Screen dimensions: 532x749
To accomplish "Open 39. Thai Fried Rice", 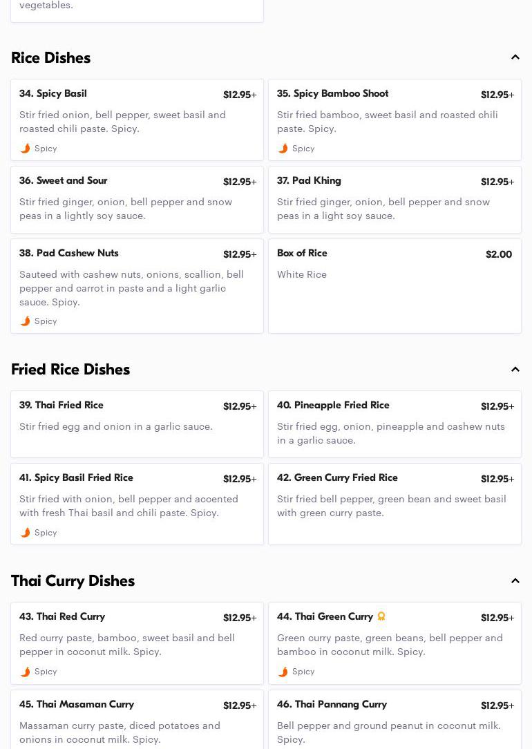I will tap(137, 424).
